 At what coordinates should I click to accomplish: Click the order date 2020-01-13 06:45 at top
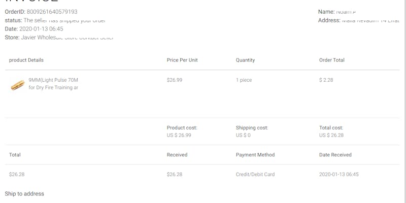[41, 29]
